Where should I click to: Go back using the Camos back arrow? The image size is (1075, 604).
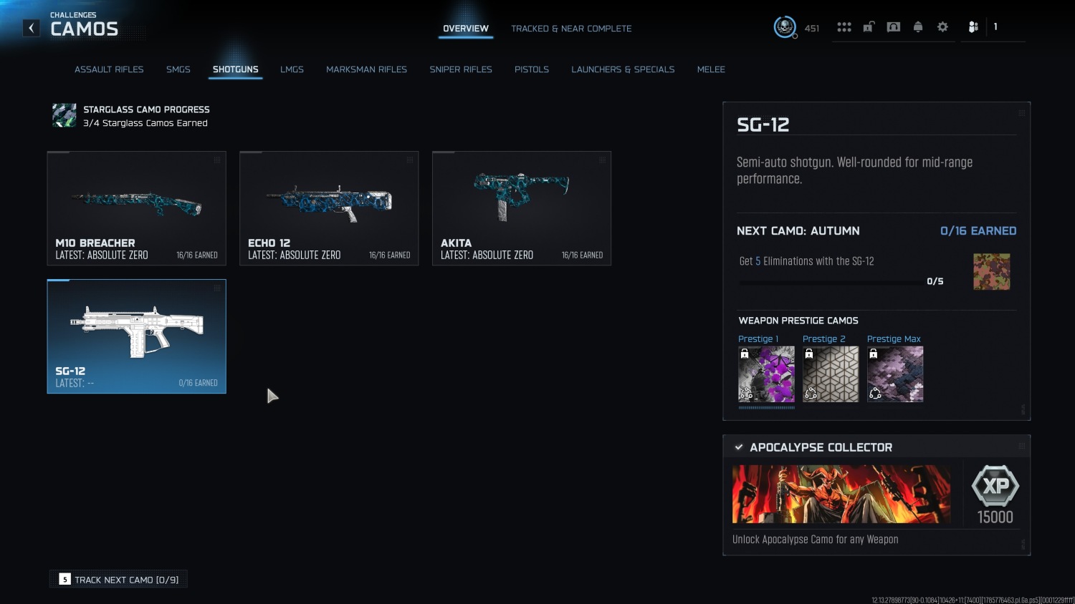pyautogui.click(x=31, y=28)
